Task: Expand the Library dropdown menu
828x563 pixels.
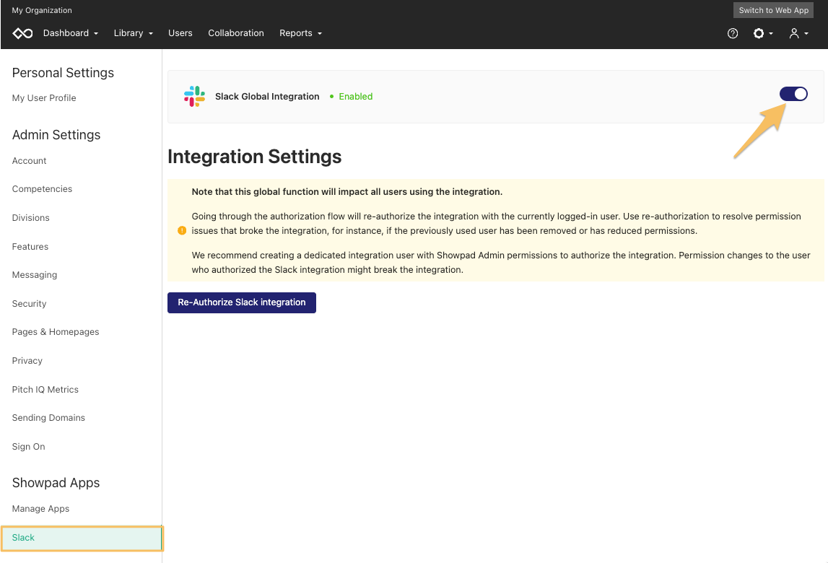Action: [133, 32]
